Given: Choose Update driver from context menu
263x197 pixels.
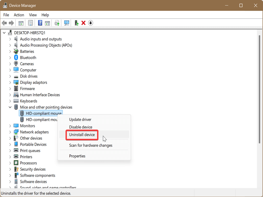Looking at the screenshot, I should tap(94, 120).
